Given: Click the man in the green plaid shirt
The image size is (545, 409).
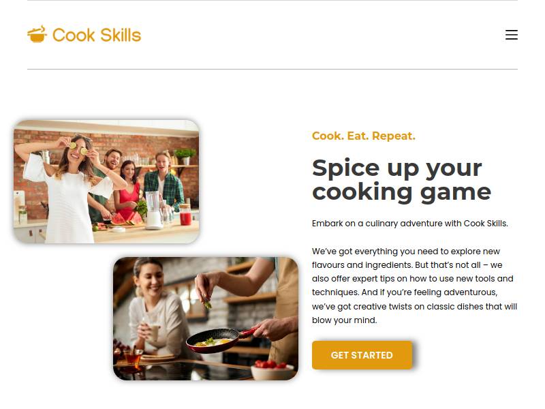Looking at the screenshot, I should click(164, 181).
